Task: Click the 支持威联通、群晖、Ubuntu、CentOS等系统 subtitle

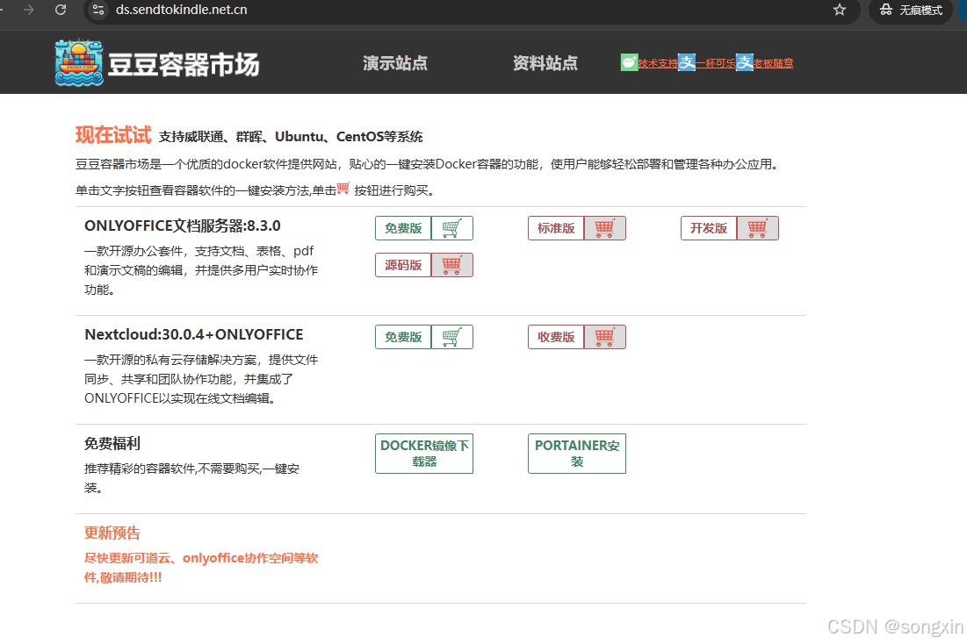Action: [291, 137]
